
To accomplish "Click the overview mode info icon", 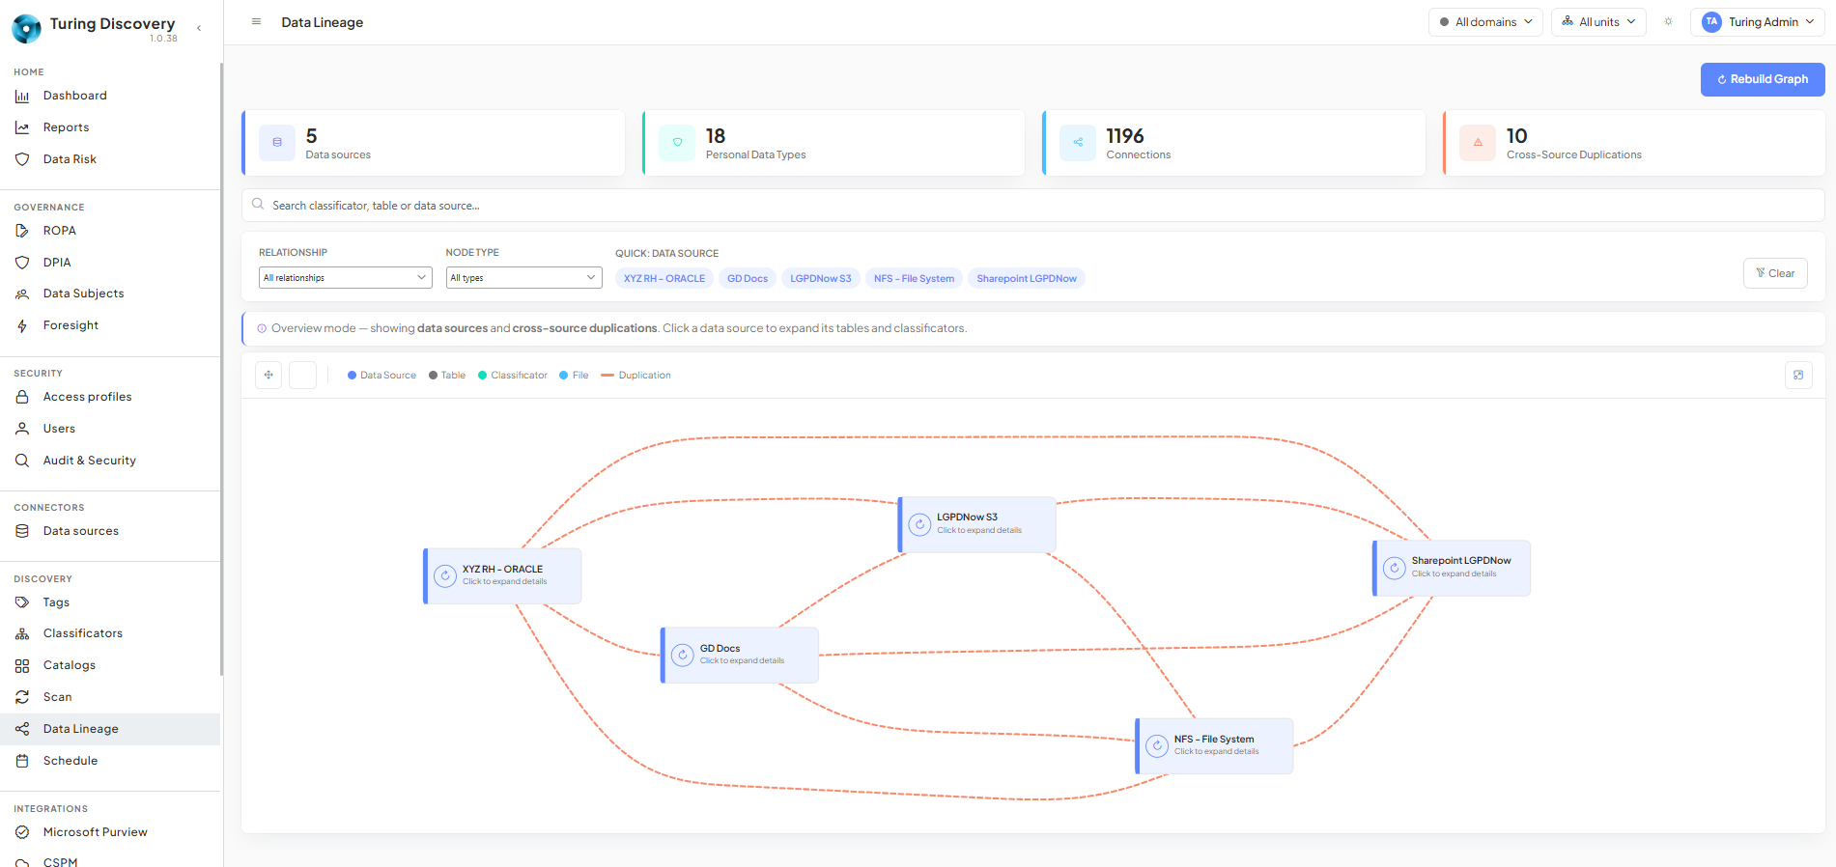I will 262,329.
